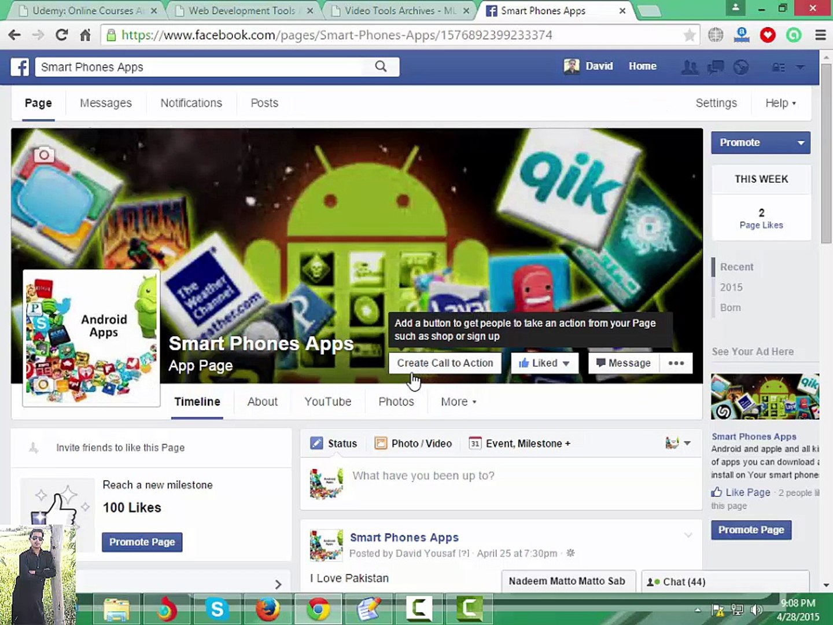833x625 pixels.
Task: Open the About tab
Action: (263, 402)
